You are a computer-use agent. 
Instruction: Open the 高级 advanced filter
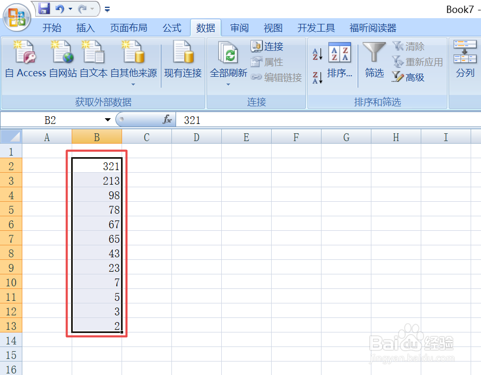[408, 77]
